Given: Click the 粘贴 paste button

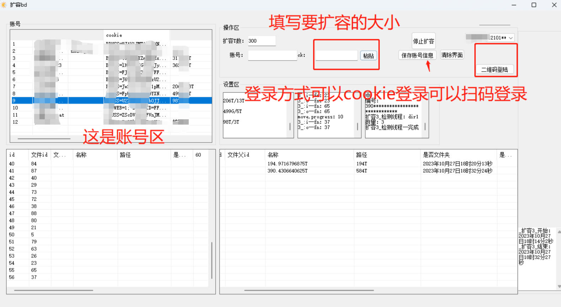Looking at the screenshot, I should coord(368,56).
